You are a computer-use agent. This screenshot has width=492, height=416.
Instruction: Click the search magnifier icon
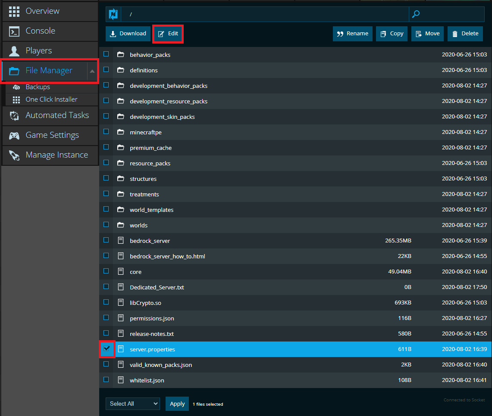(x=416, y=14)
